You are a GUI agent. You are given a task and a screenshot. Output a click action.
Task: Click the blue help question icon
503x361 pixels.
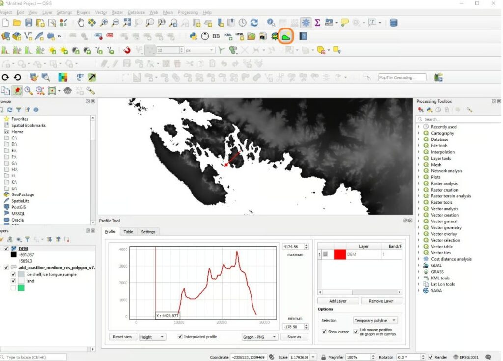point(303,36)
